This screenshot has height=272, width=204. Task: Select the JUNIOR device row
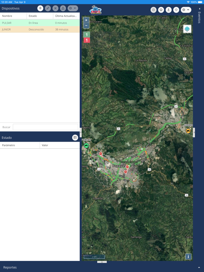40,29
